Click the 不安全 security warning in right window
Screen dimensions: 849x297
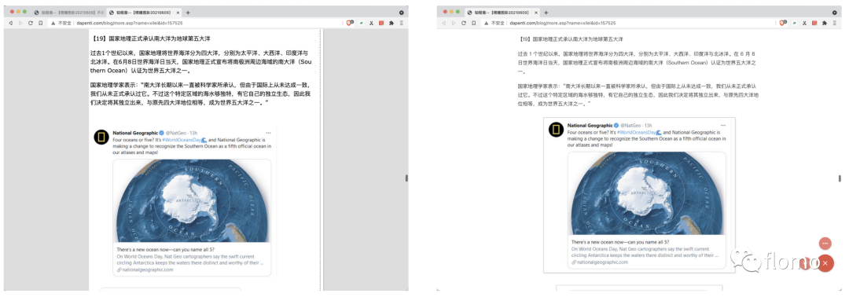tap(494, 24)
